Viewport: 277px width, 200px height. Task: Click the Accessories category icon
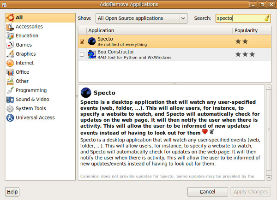10,27
